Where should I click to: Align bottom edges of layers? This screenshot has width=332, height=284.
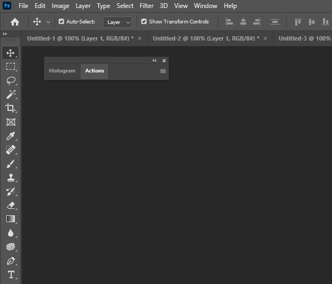(x=326, y=22)
